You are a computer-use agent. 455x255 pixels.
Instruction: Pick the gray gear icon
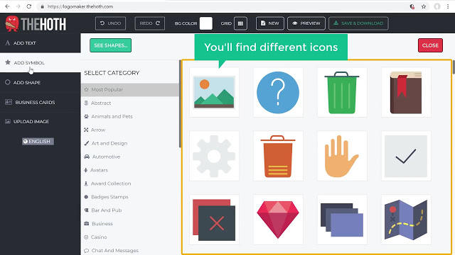(x=214, y=156)
